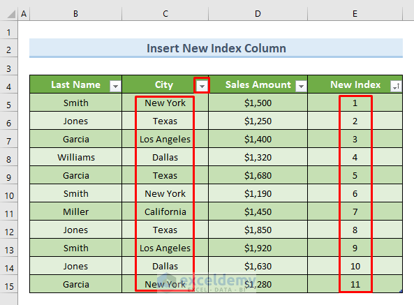Open the Last Name filter dropdown
The height and width of the screenshot is (305, 414).
click(115, 86)
